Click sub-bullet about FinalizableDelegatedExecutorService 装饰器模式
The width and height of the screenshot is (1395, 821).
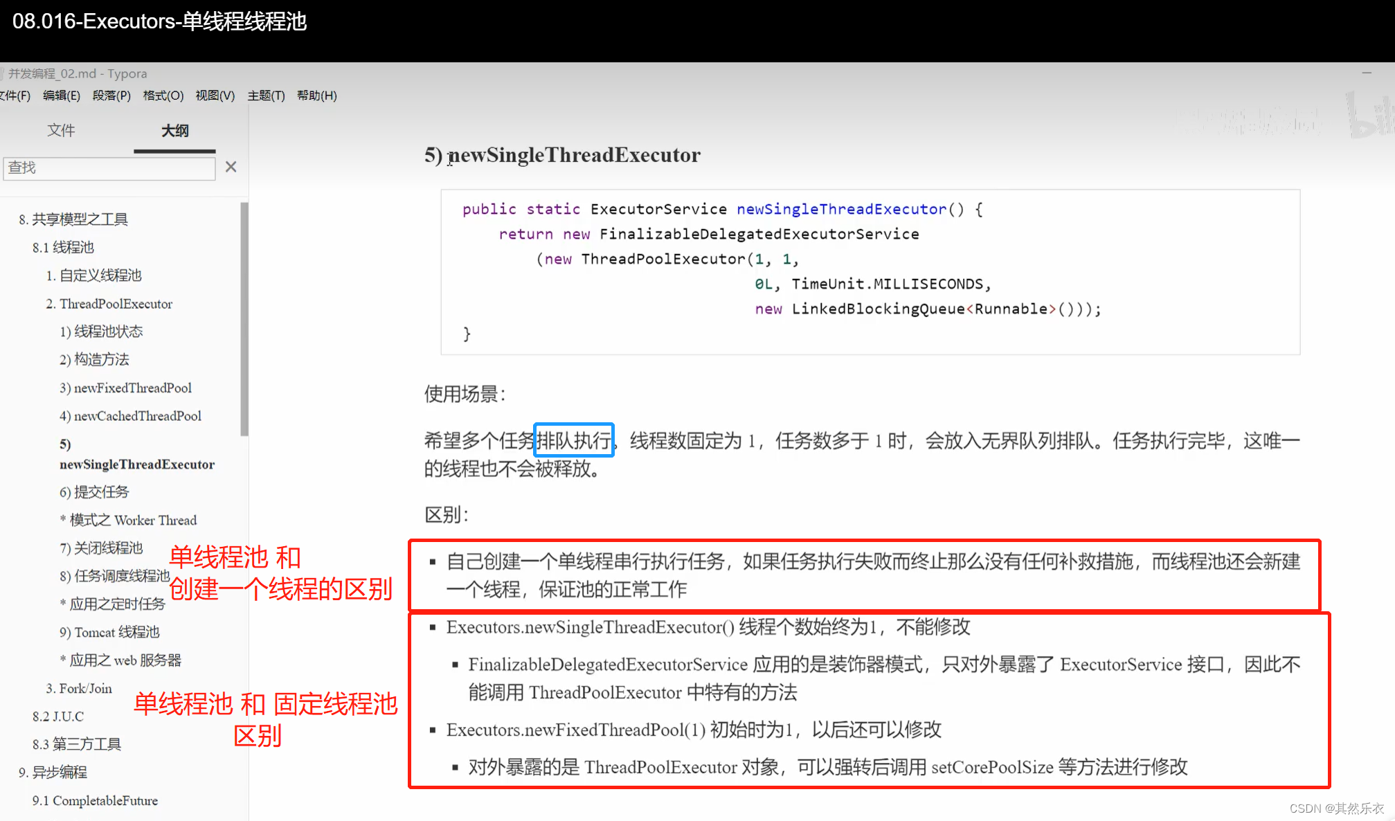click(884, 678)
